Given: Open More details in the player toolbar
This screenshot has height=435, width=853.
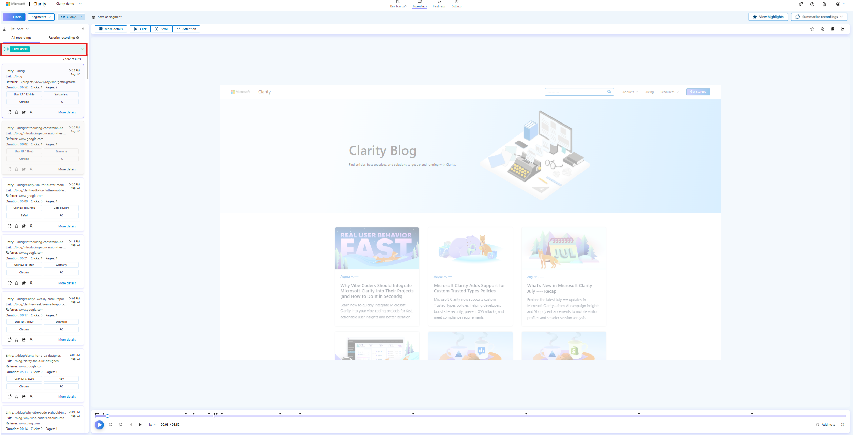Looking at the screenshot, I should 111,29.
